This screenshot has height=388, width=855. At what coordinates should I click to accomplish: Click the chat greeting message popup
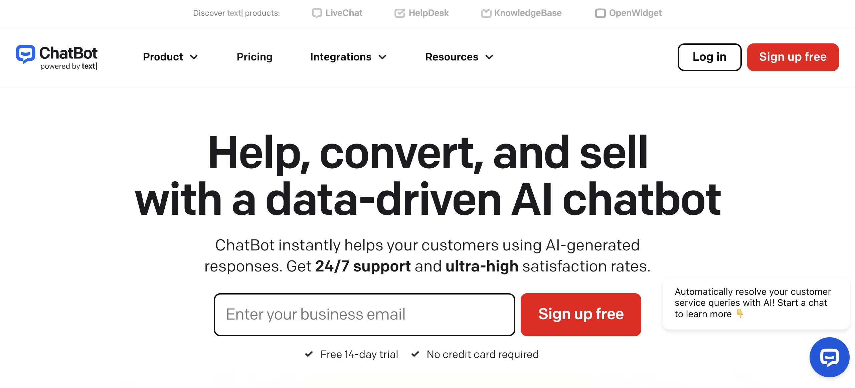click(755, 303)
